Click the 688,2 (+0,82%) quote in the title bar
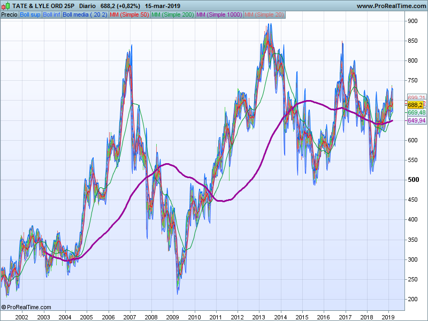The width and height of the screenshot is (428, 321). click(120, 6)
